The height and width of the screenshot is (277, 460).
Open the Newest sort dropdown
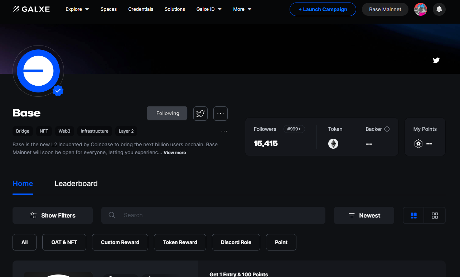364,215
